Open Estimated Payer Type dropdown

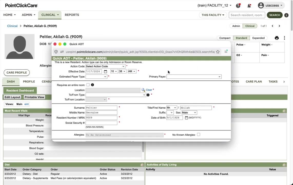tap(96, 77)
